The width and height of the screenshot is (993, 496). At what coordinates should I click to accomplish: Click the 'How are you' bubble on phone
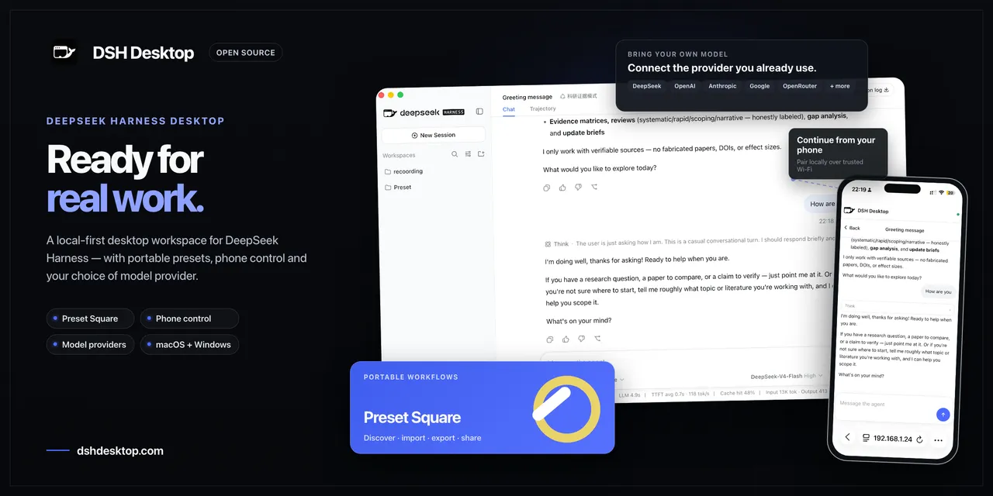tap(937, 291)
